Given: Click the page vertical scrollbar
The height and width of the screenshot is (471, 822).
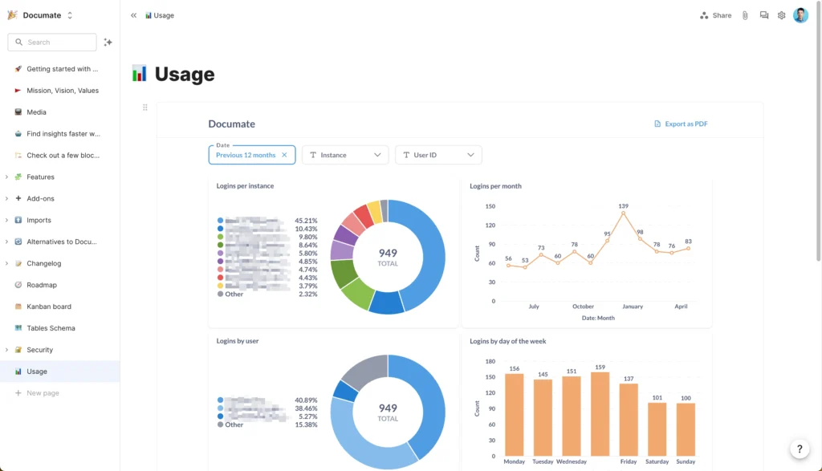Looking at the screenshot, I should (x=819, y=131).
